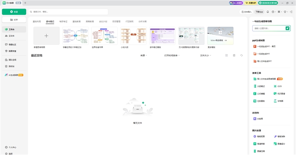Click the green AI generate button beside topic input

coord(287,28)
